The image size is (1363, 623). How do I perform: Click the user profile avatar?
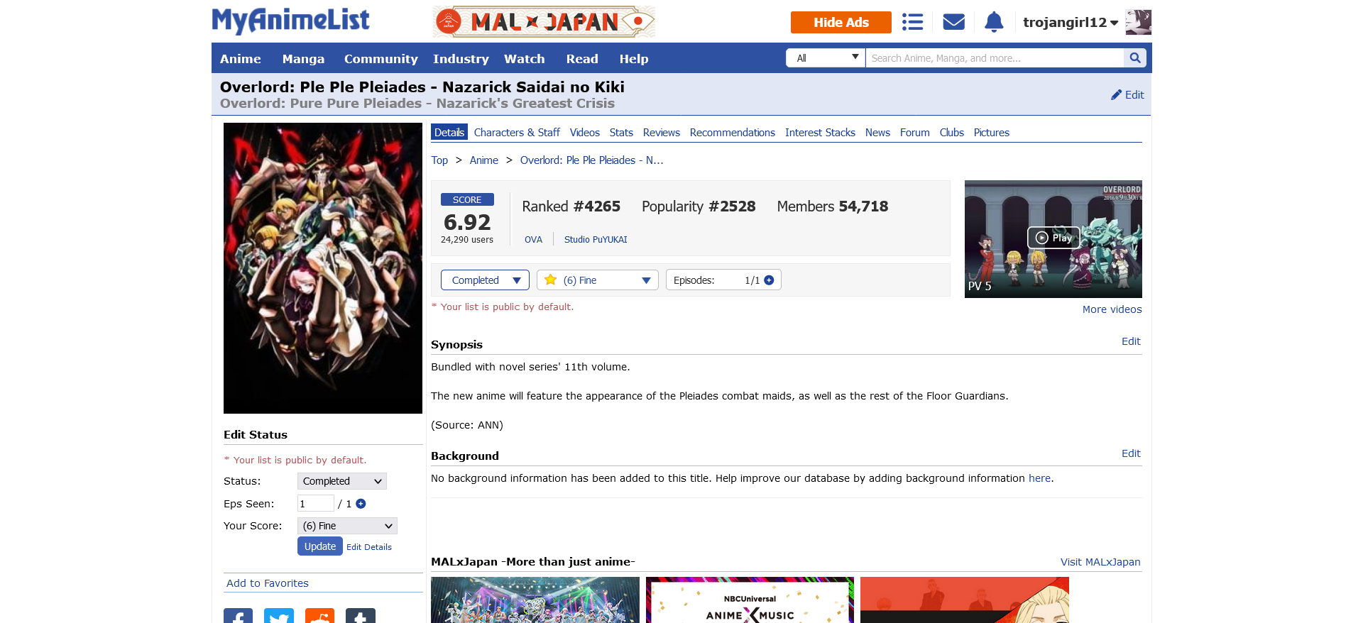pyautogui.click(x=1138, y=22)
